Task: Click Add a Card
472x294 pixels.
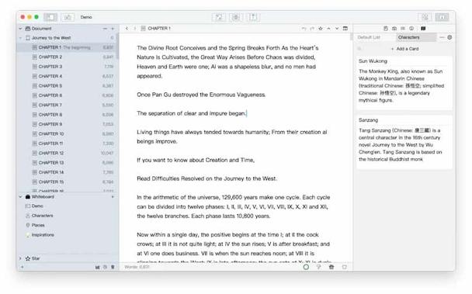Action: (405, 49)
